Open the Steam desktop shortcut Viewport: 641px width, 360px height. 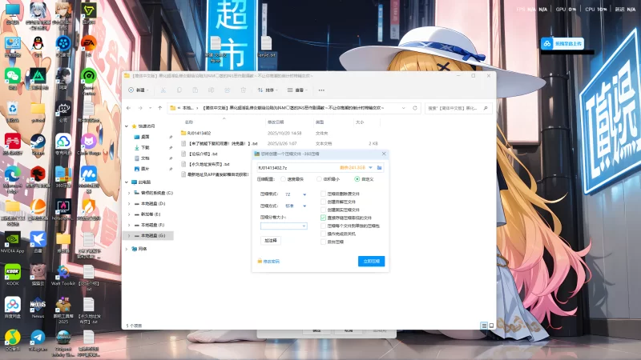point(38,142)
